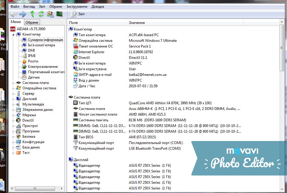
Task: Click the Дата / Час row icon
Action: click(75, 86)
